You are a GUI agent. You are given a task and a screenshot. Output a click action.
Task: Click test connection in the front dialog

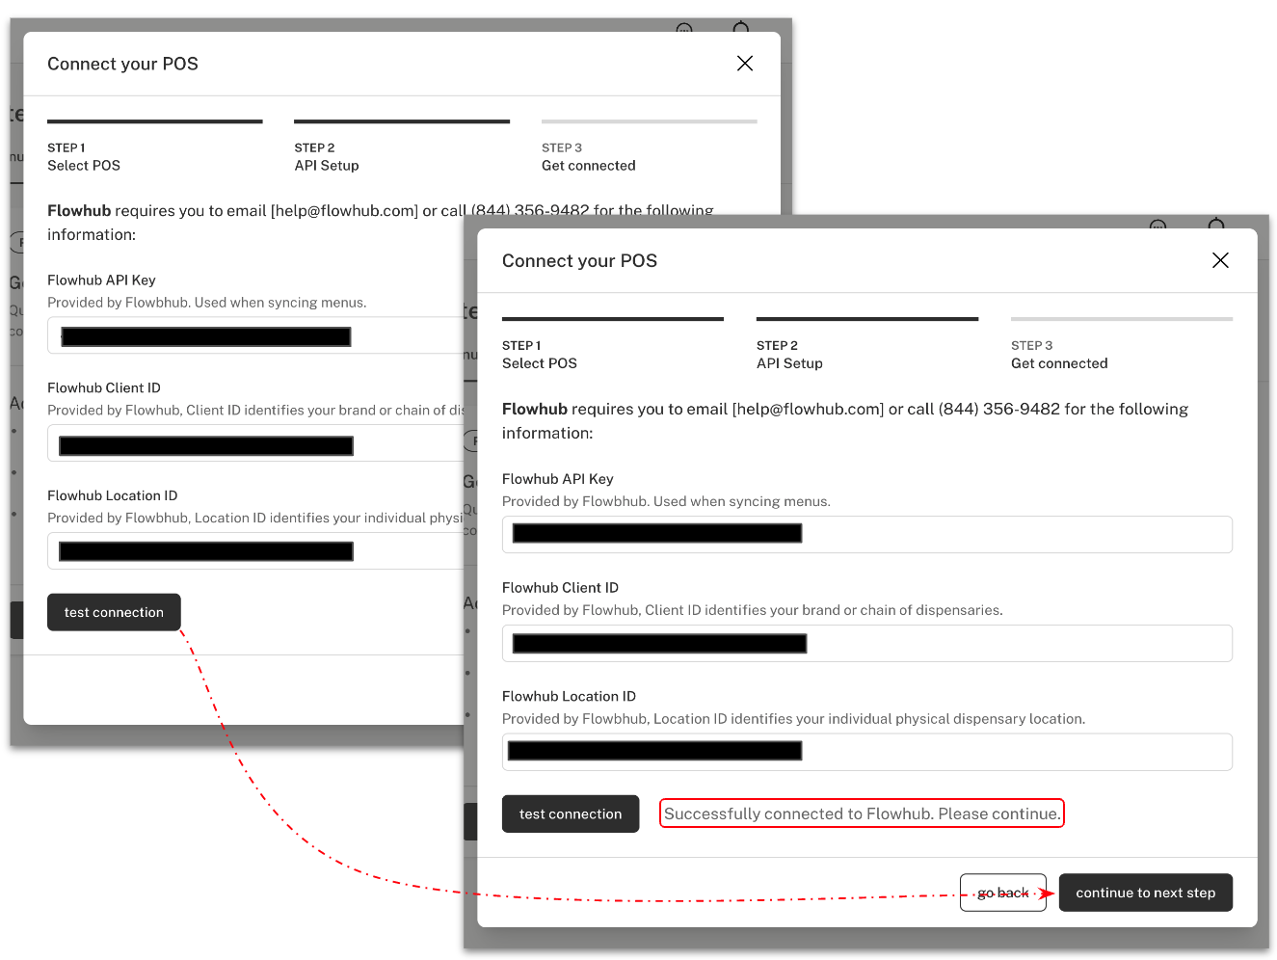571,813
